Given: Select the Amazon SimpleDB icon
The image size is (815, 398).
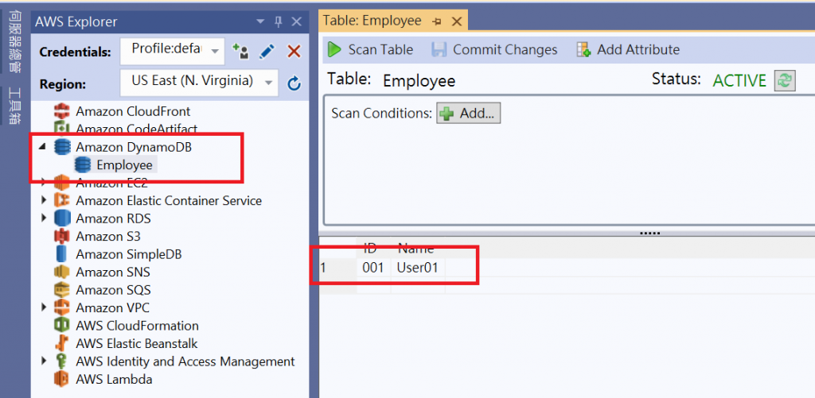Looking at the screenshot, I should (62, 254).
